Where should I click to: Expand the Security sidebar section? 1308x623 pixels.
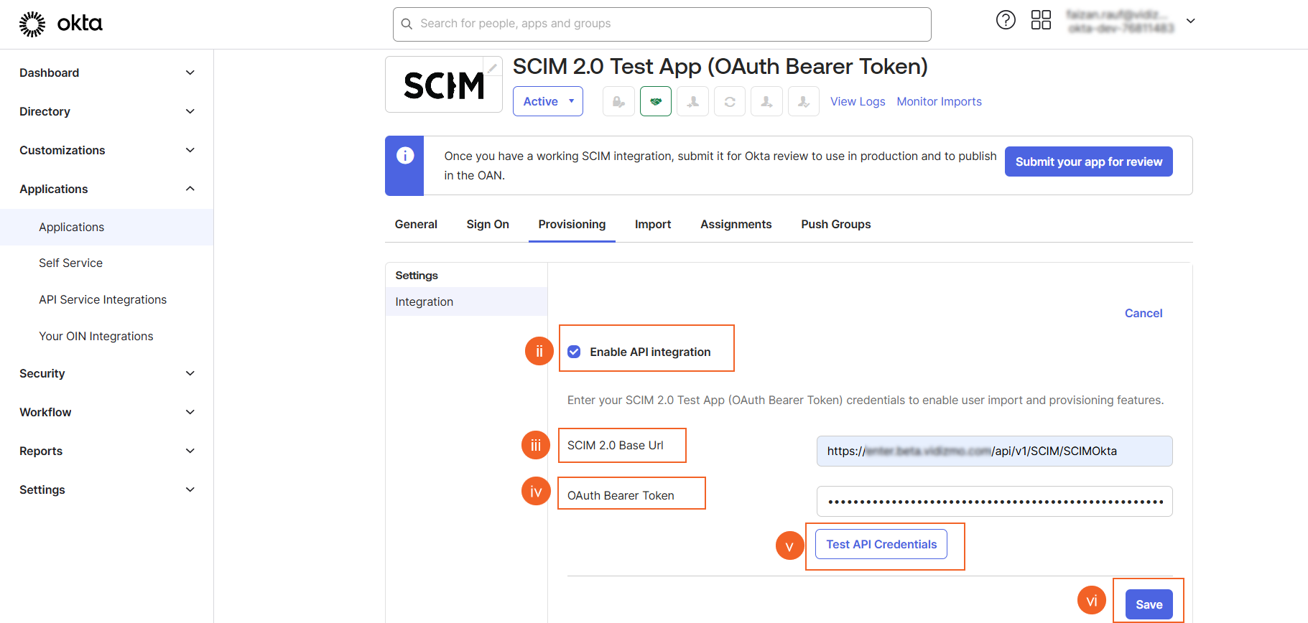click(106, 373)
